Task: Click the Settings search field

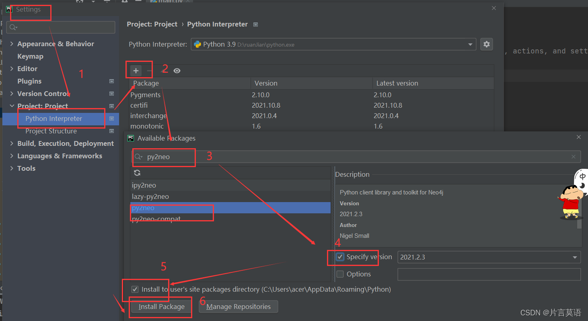Action: click(61, 27)
